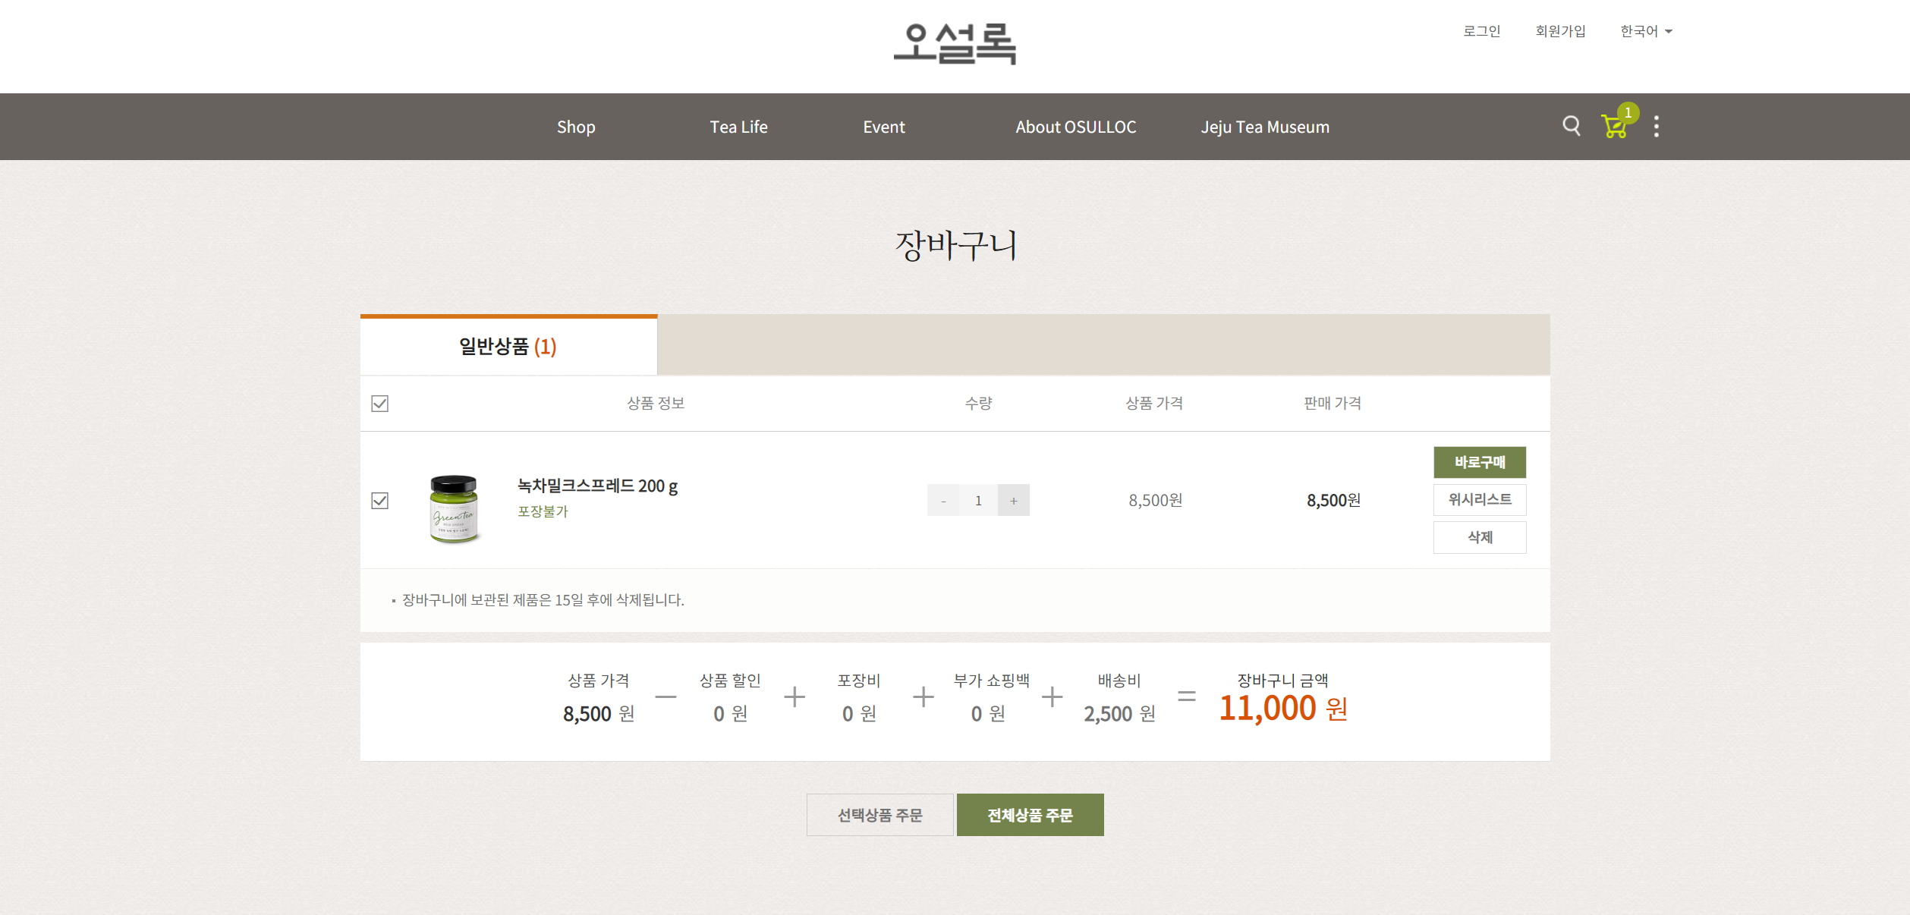Click the 장바구니 page heading
Image resolution: width=1910 pixels, height=915 pixels.
[955, 245]
